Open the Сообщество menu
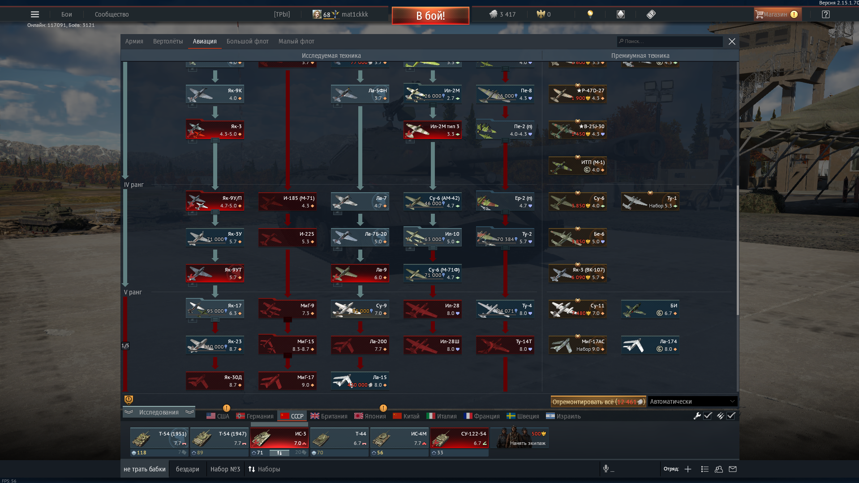Screen dimensions: 859x483 [x=112, y=14]
